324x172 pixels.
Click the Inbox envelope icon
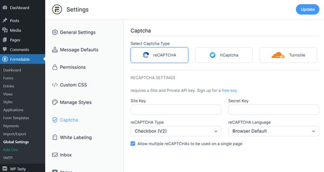(x=55, y=155)
